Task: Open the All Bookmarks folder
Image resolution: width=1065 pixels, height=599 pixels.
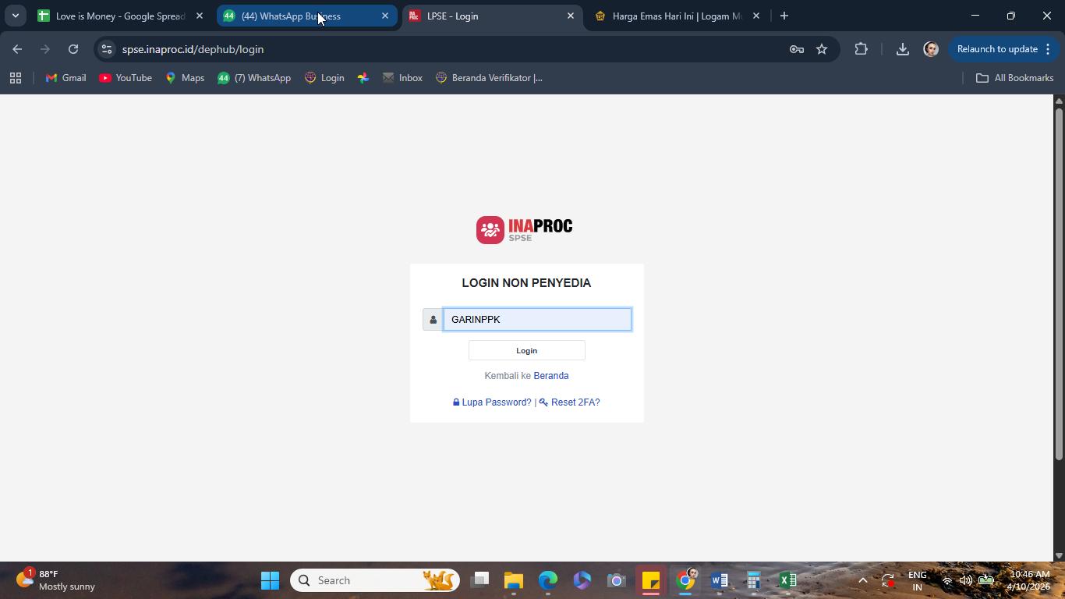Action: pyautogui.click(x=1015, y=78)
